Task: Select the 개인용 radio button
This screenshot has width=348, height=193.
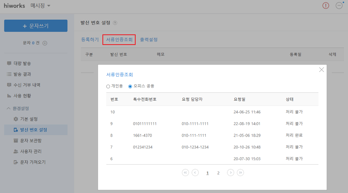Action: [x=108, y=86]
